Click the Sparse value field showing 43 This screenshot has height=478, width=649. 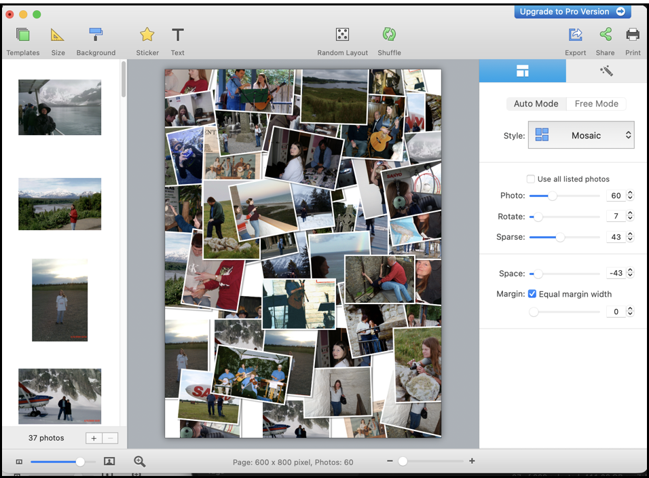pyautogui.click(x=616, y=237)
